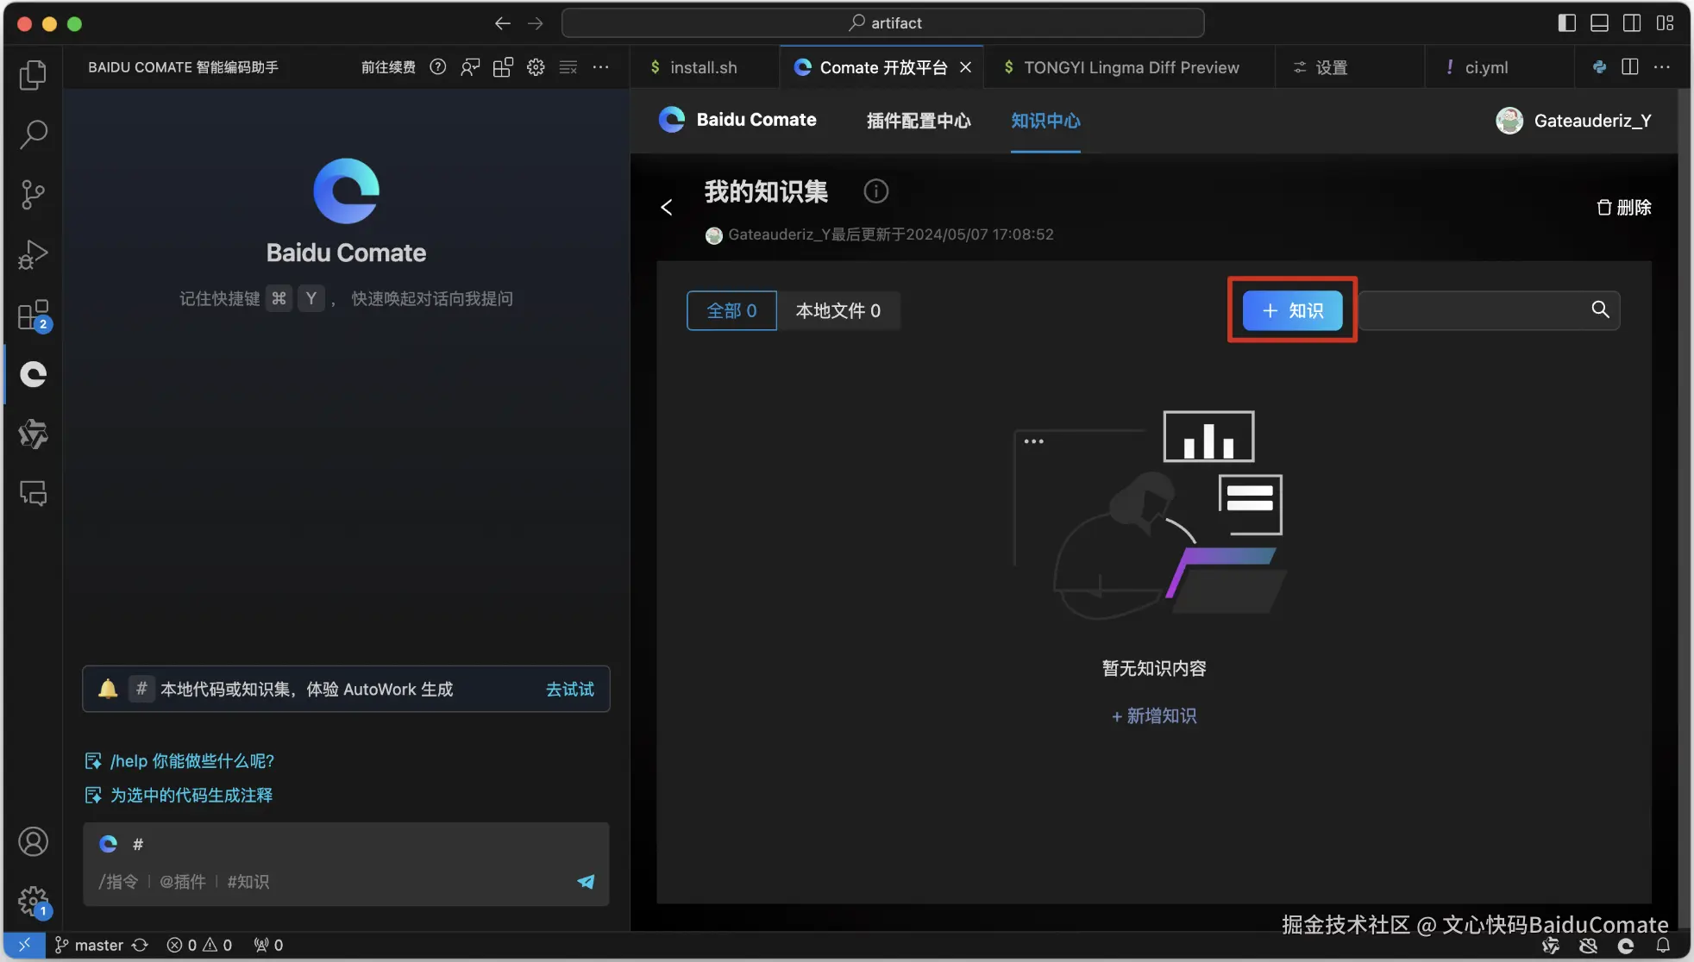Open Source Control view in activity bar
This screenshot has width=1694, height=962.
(x=33, y=195)
